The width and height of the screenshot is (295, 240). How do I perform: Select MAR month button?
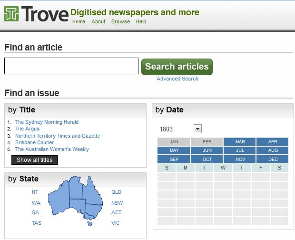click(240, 142)
